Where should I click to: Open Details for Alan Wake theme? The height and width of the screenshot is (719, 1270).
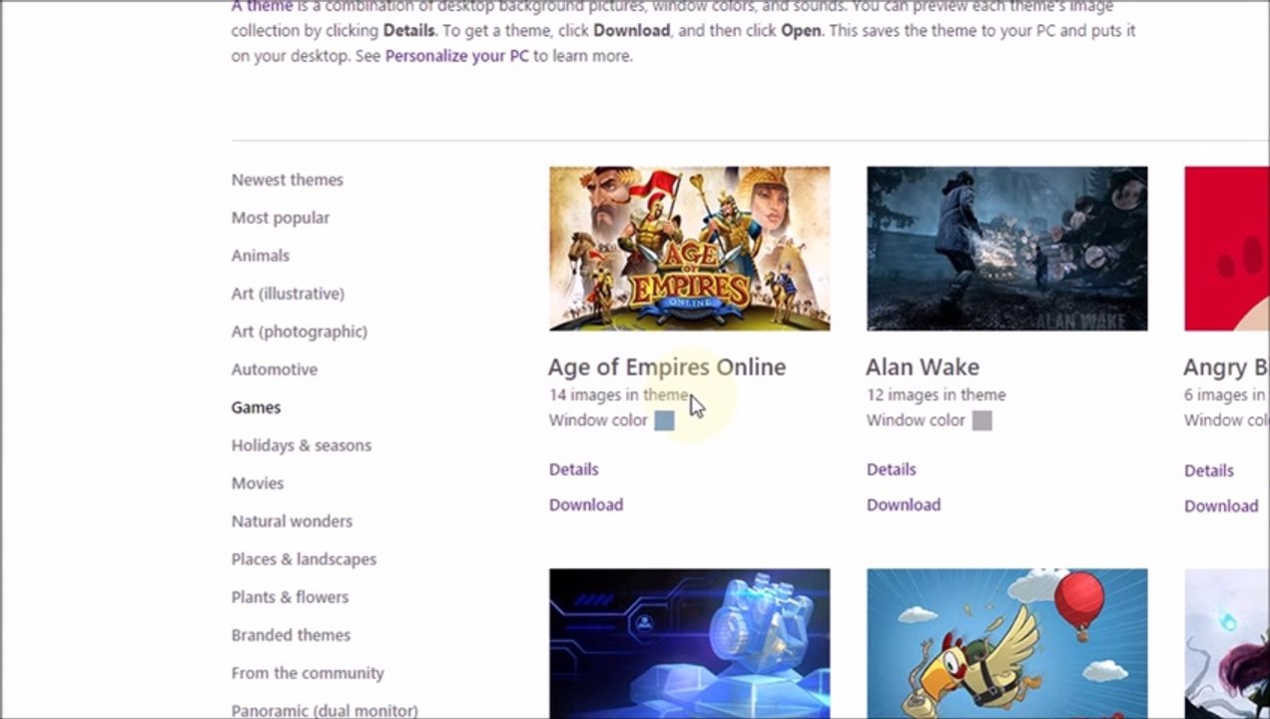892,469
